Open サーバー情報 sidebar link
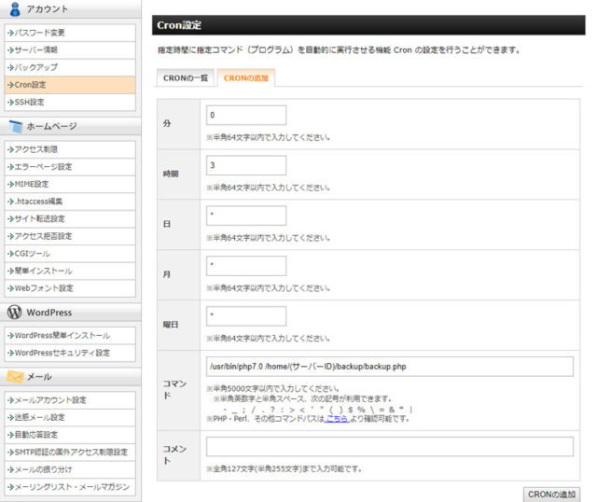This screenshot has width=597, height=502. (x=70, y=49)
